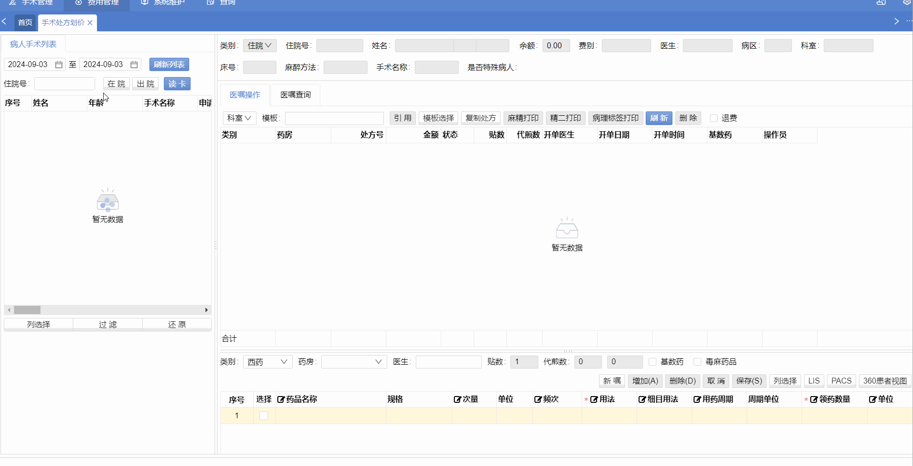Screen dimensions: 913x466
Task: Click the 引用 button
Action: tap(403, 118)
